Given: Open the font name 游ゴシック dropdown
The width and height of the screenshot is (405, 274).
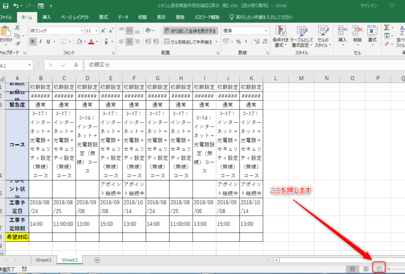Looking at the screenshot, I should (x=82, y=31).
